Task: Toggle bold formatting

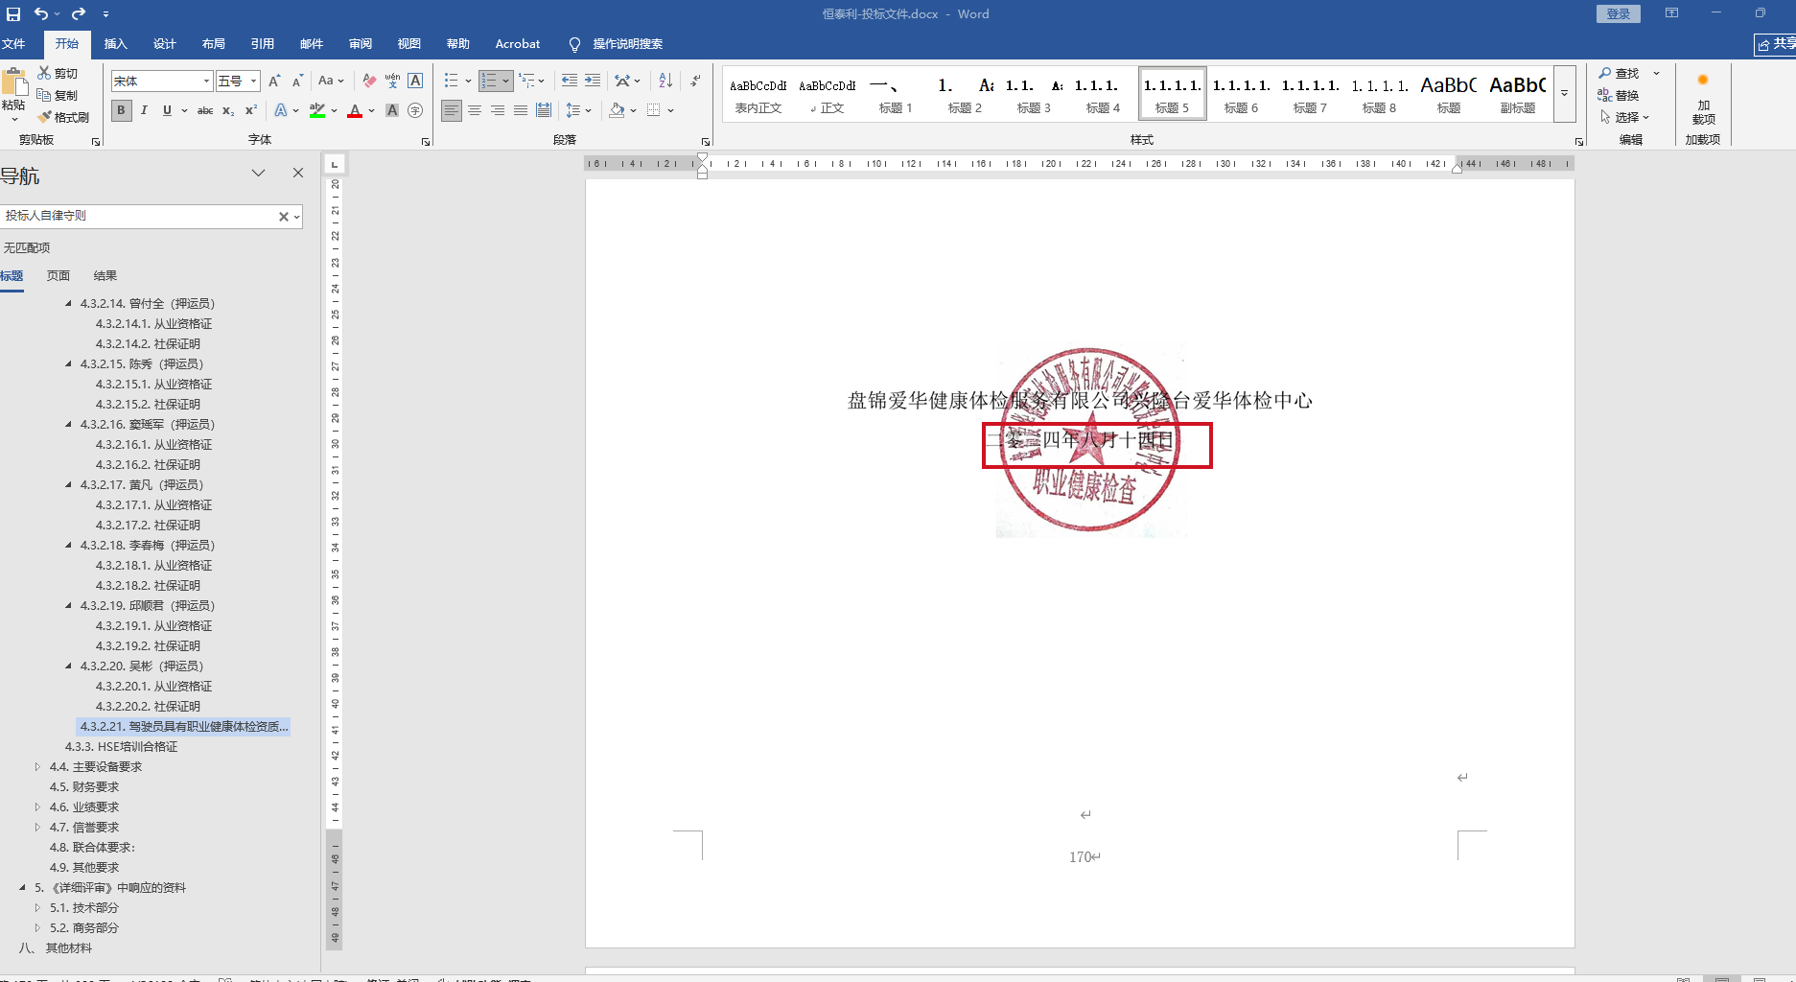Action: pyautogui.click(x=121, y=110)
